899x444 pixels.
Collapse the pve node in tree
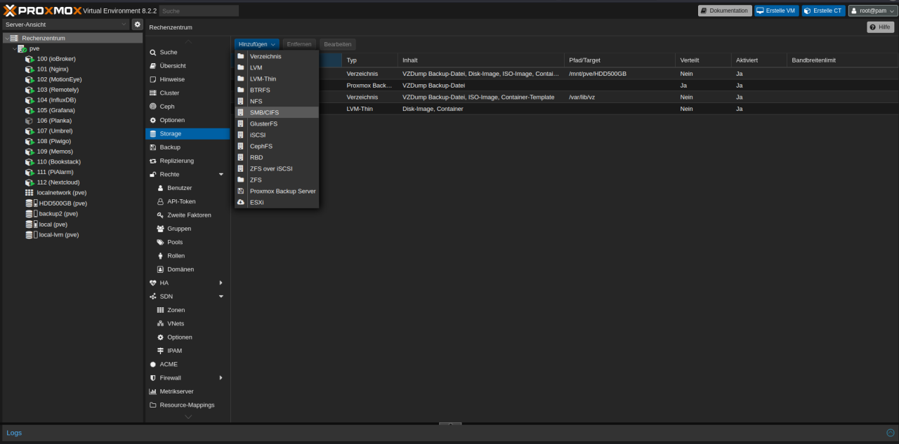click(14, 48)
